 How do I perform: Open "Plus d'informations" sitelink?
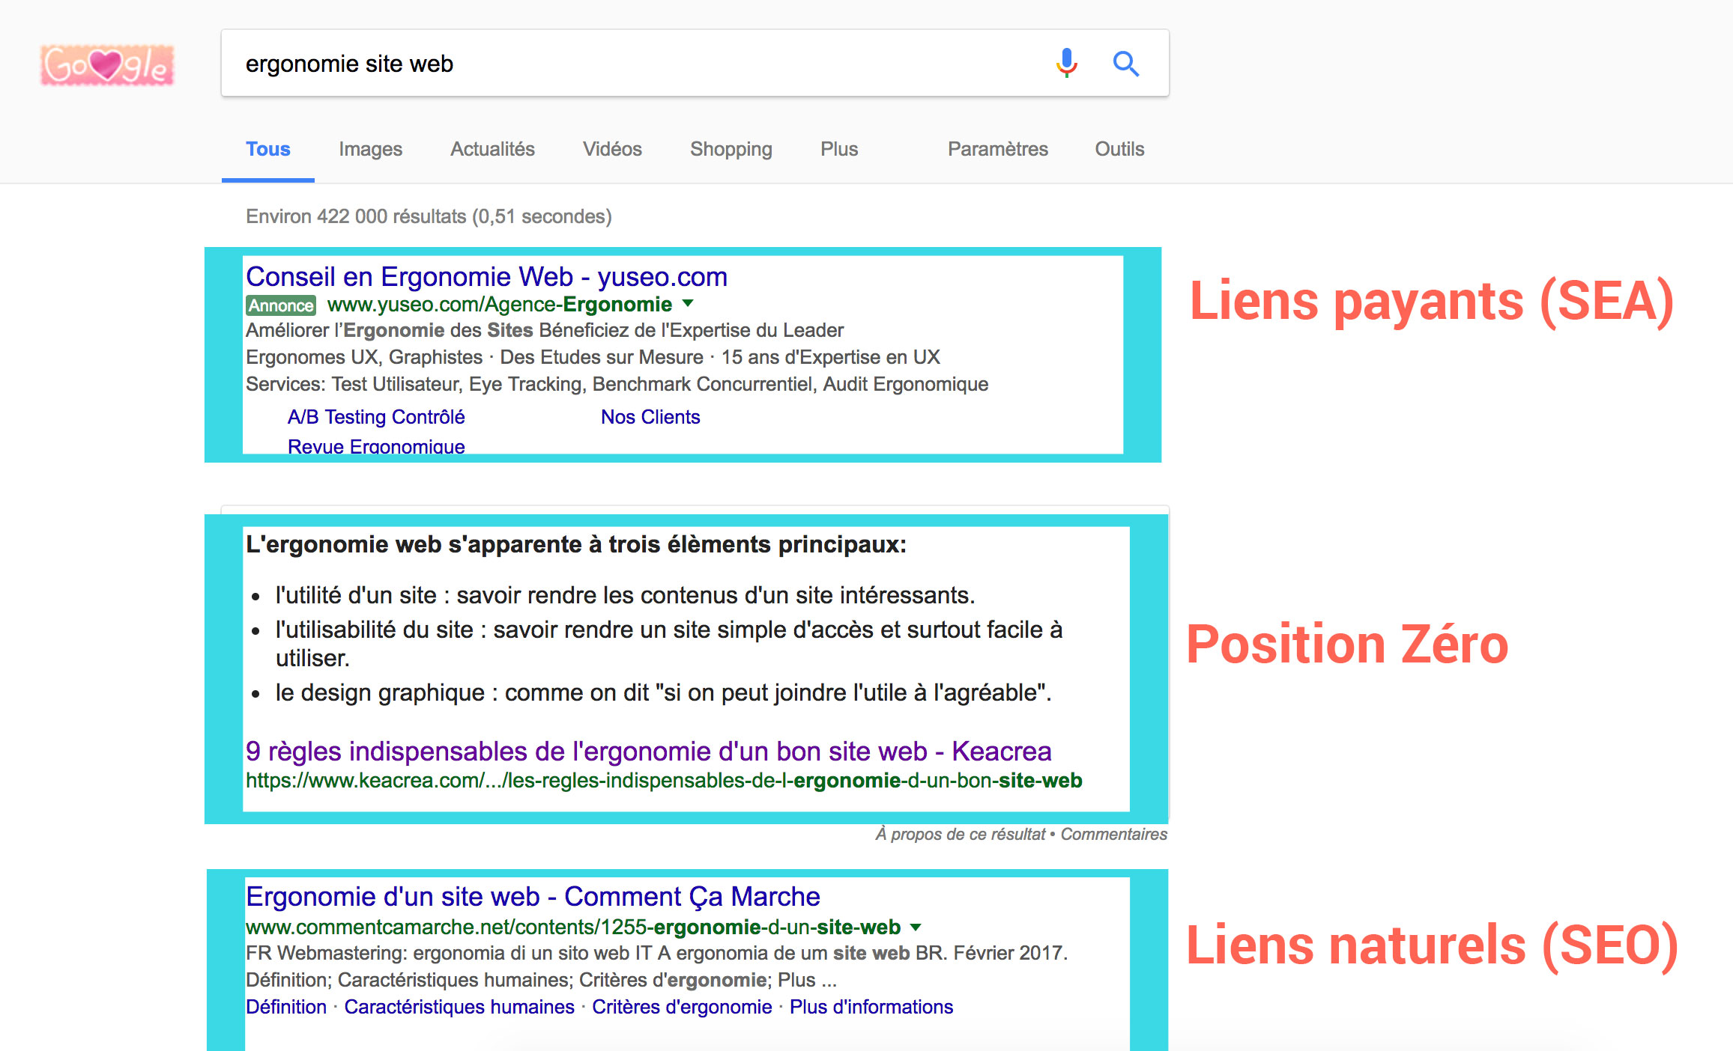click(871, 1007)
